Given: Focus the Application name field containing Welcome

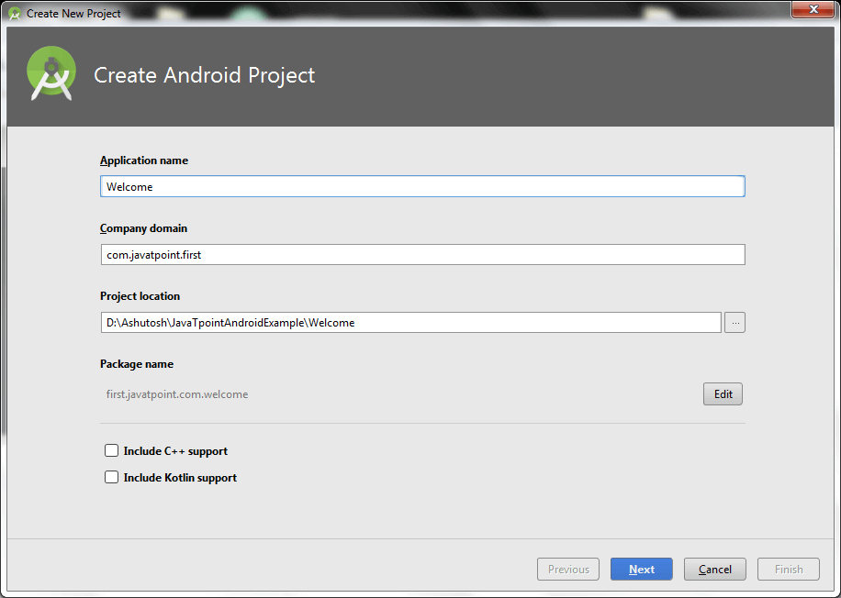Looking at the screenshot, I should pos(422,187).
